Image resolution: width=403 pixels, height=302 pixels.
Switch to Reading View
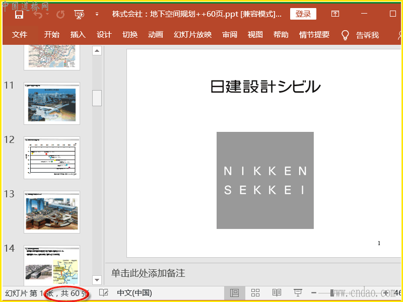pos(277,293)
